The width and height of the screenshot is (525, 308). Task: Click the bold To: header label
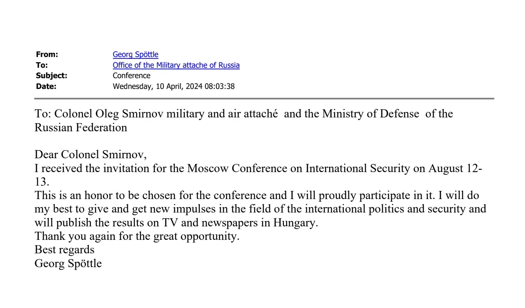pyautogui.click(x=42, y=65)
